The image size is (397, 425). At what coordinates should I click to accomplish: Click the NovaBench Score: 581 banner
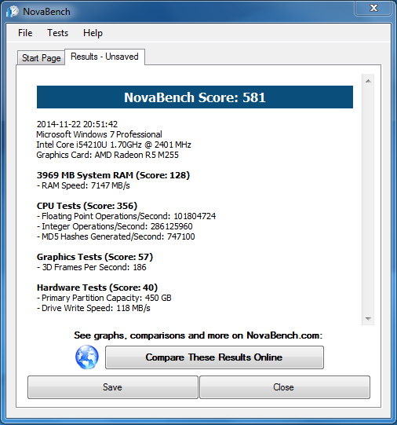[x=195, y=97]
